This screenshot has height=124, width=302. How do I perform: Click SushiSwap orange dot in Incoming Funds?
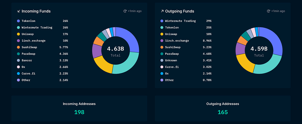point(18,47)
